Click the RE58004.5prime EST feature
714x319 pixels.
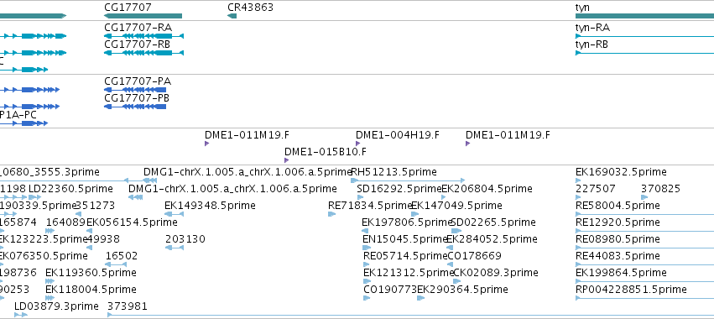pyautogui.click(x=645, y=214)
